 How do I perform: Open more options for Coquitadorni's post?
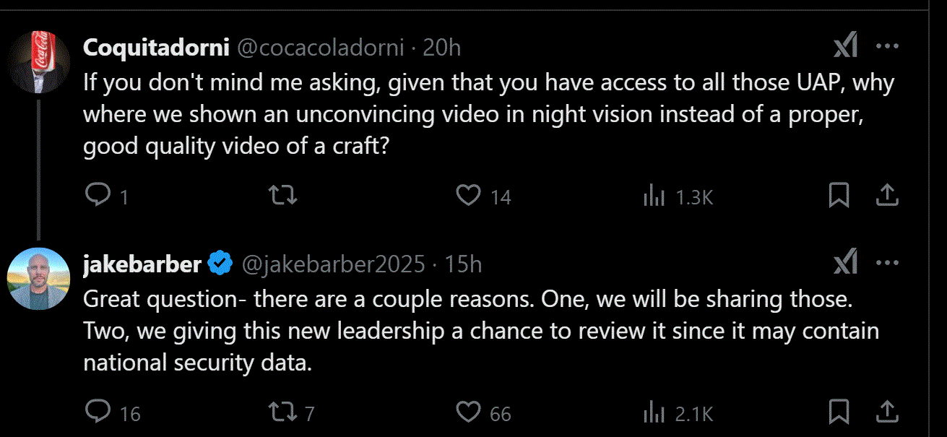pyautogui.click(x=887, y=48)
